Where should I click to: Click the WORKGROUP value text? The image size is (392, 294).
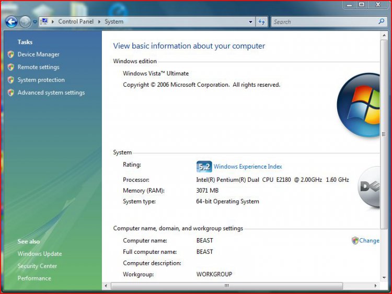214,274
